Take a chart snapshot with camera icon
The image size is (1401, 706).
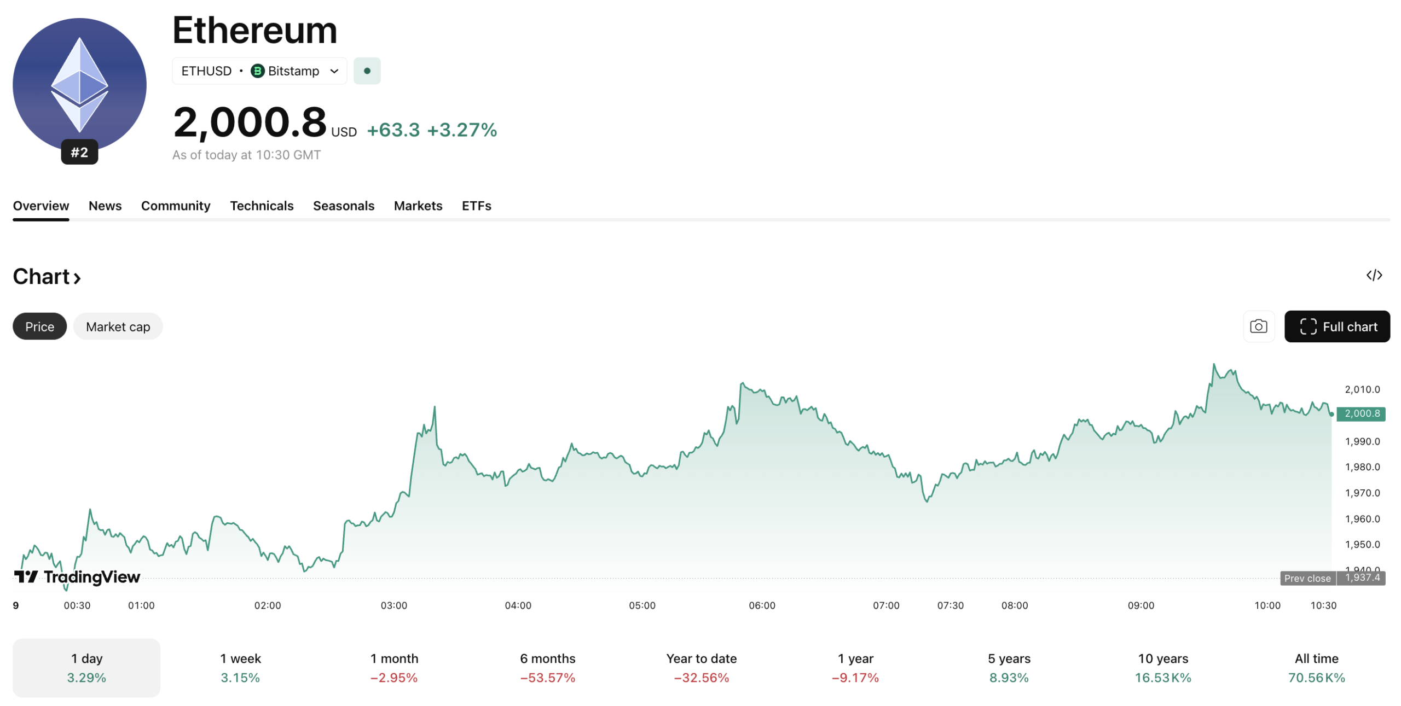pyautogui.click(x=1258, y=326)
